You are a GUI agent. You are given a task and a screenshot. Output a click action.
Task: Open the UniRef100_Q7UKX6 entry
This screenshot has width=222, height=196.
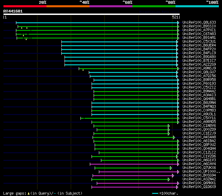coord(199,168)
